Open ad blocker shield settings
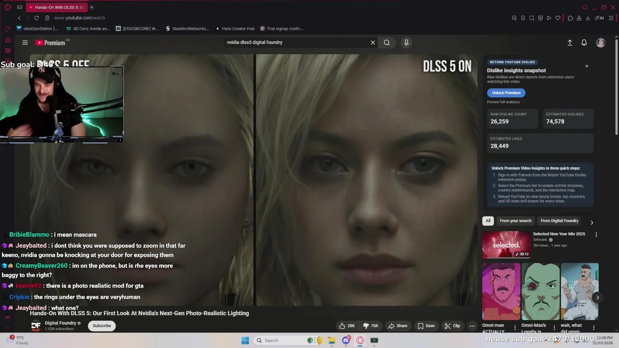This screenshot has width=619, height=348. (x=540, y=18)
